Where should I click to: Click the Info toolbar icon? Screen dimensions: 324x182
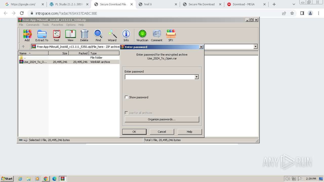(126, 35)
